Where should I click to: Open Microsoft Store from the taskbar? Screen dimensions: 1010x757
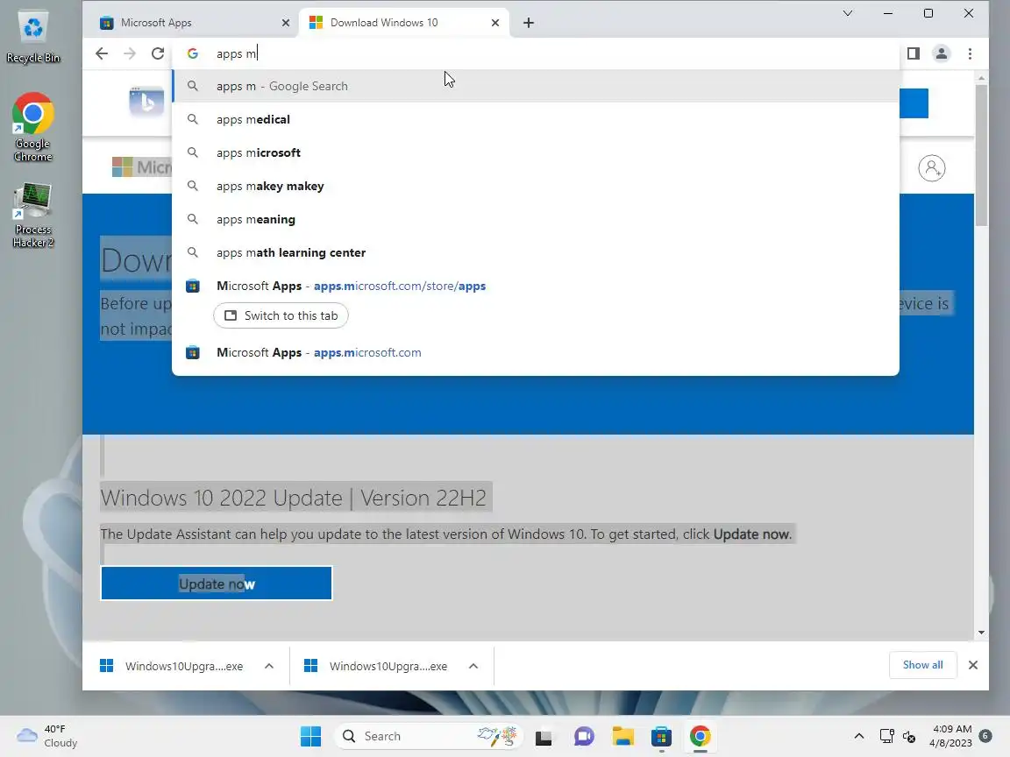[662, 736]
